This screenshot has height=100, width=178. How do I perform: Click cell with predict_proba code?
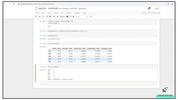click(x=102, y=31)
